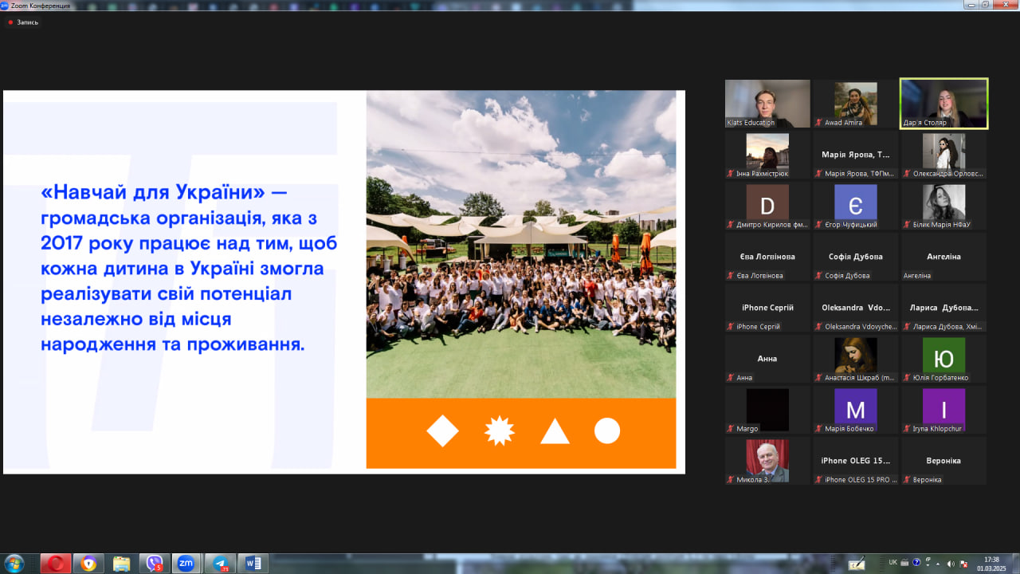Click the Zoom taskbar icon
The height and width of the screenshot is (574, 1020).
pyautogui.click(x=186, y=564)
